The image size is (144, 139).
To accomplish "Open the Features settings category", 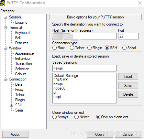I will 22,43.
